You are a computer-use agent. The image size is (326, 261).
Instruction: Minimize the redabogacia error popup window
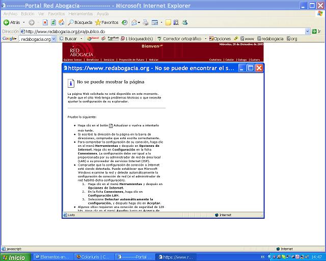pos(242,68)
